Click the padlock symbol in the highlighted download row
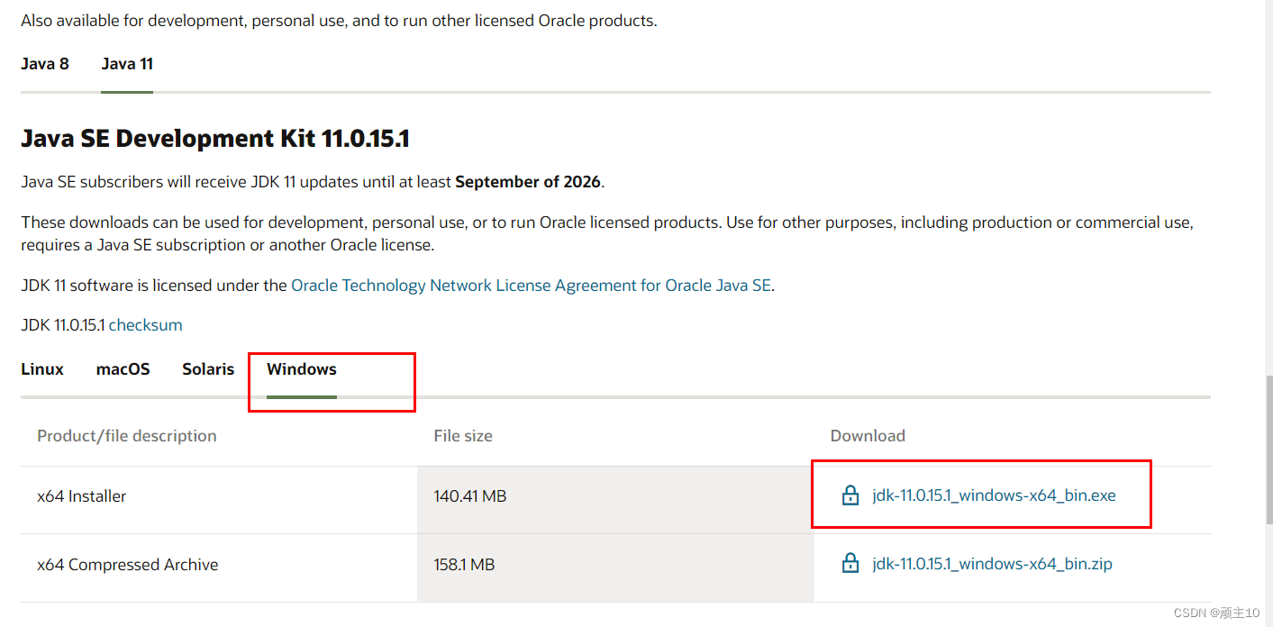Image resolution: width=1273 pixels, height=627 pixels. pyautogui.click(x=850, y=495)
